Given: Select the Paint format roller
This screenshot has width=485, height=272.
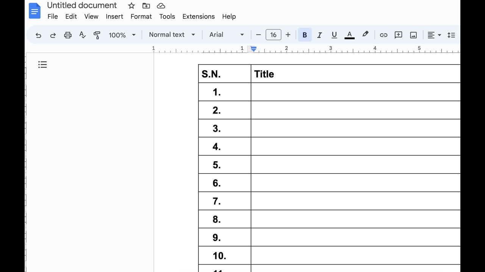Looking at the screenshot, I should [97, 35].
